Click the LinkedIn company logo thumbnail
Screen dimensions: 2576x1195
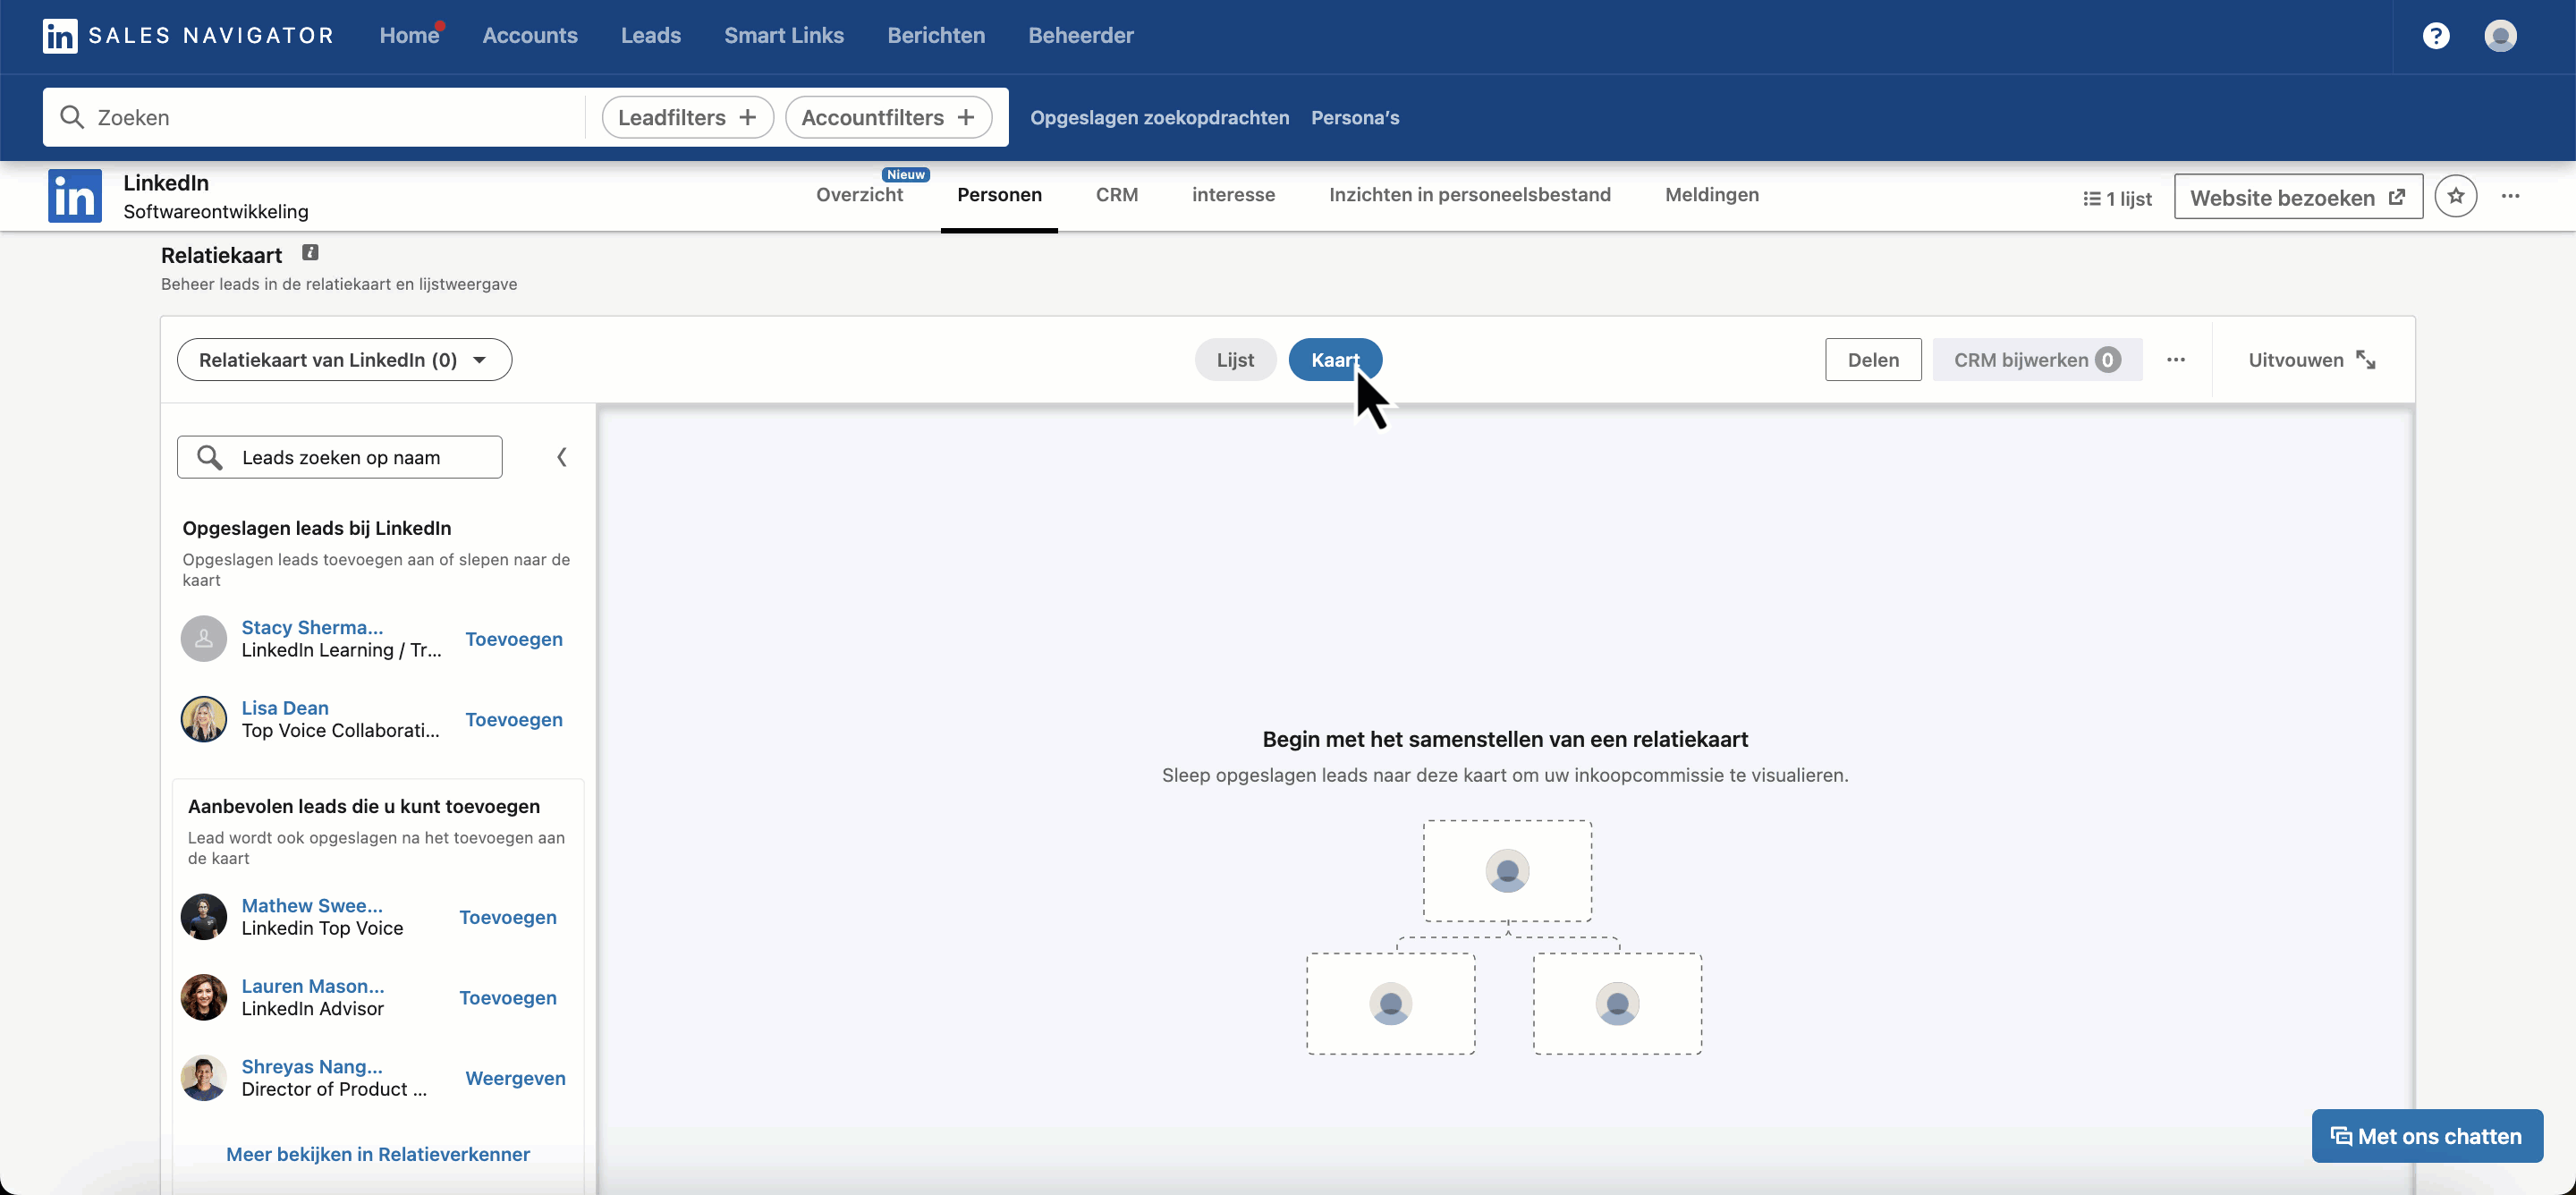[75, 196]
